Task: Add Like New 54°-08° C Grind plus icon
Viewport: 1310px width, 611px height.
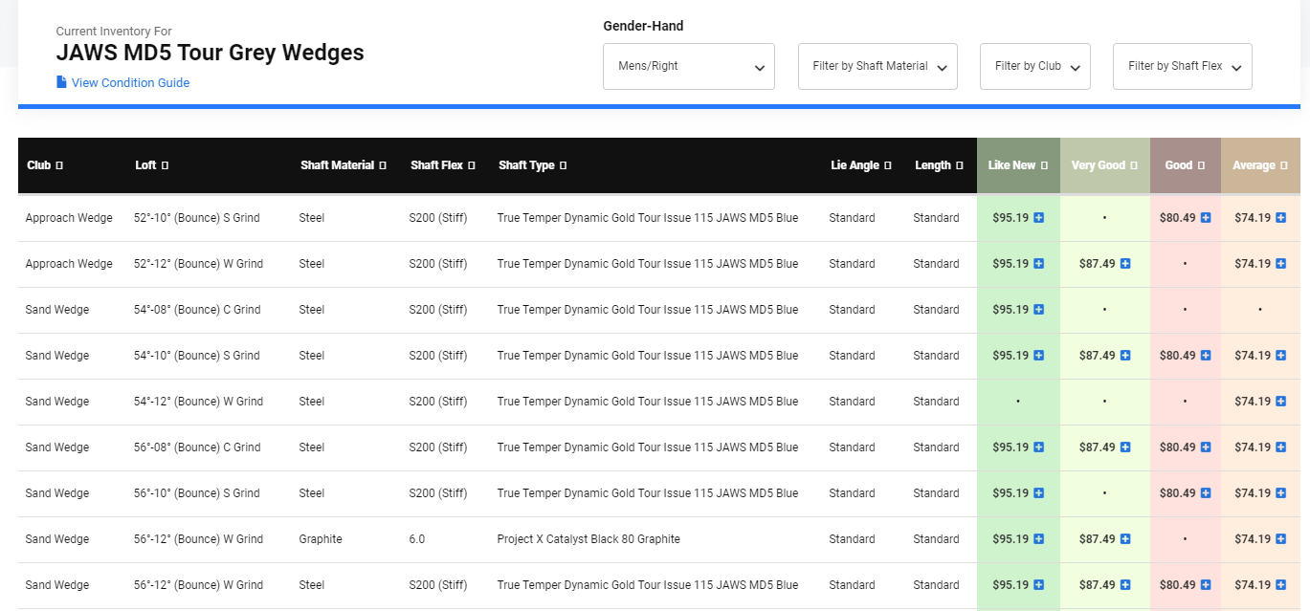Action: click(x=1039, y=310)
